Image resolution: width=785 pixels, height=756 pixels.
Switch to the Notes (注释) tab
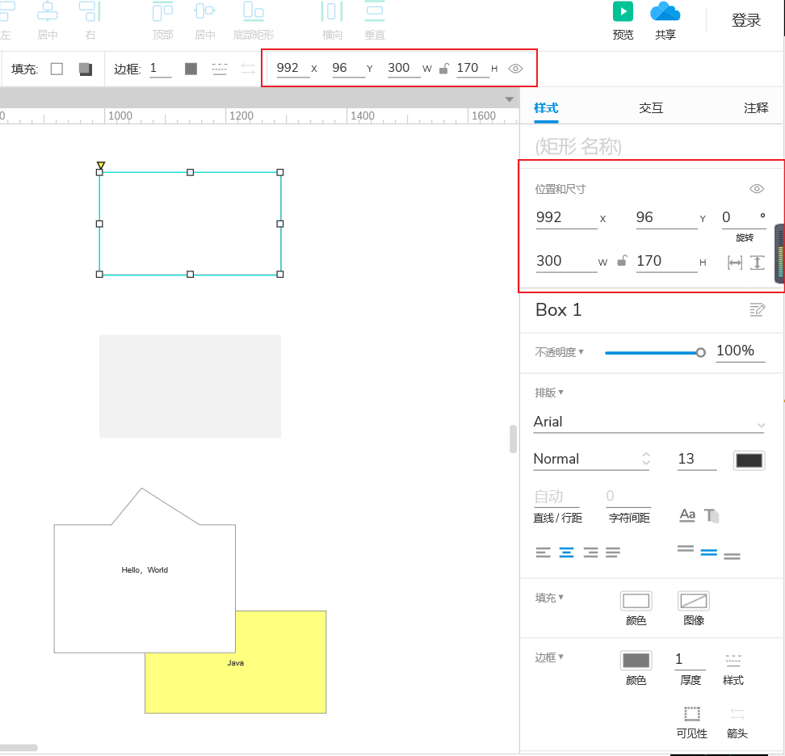point(755,108)
